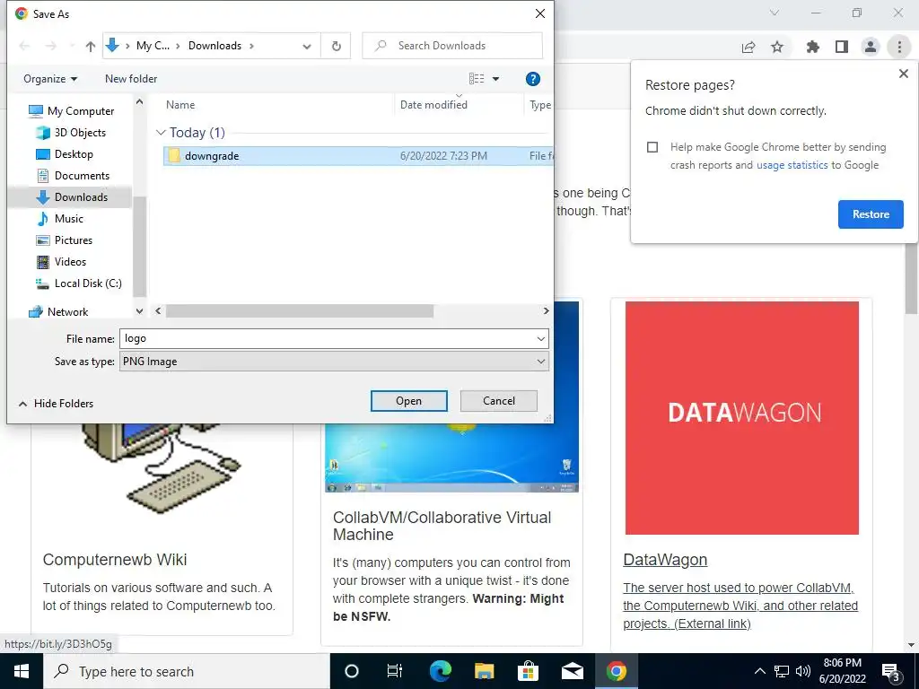Go back in Save As dialog

coord(24,46)
